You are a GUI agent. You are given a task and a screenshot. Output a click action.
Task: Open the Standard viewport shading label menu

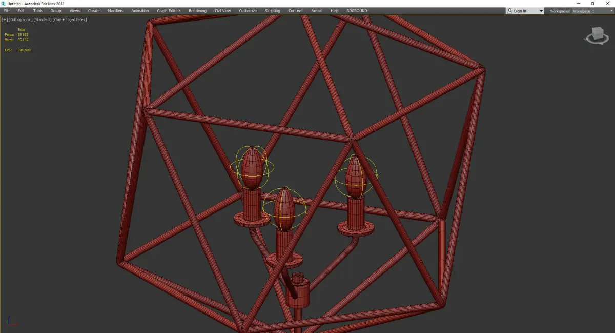[43, 19]
